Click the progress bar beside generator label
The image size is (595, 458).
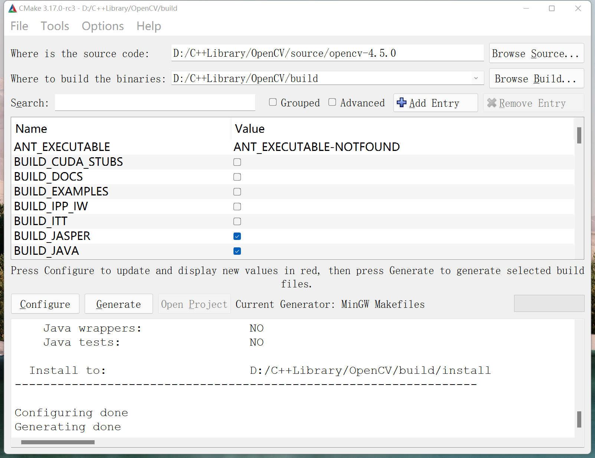[549, 304]
